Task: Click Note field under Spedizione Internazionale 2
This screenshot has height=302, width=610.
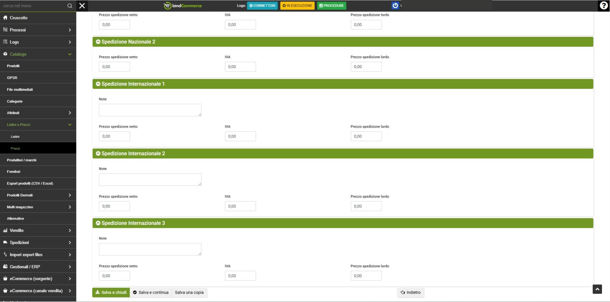Action: 150,180
